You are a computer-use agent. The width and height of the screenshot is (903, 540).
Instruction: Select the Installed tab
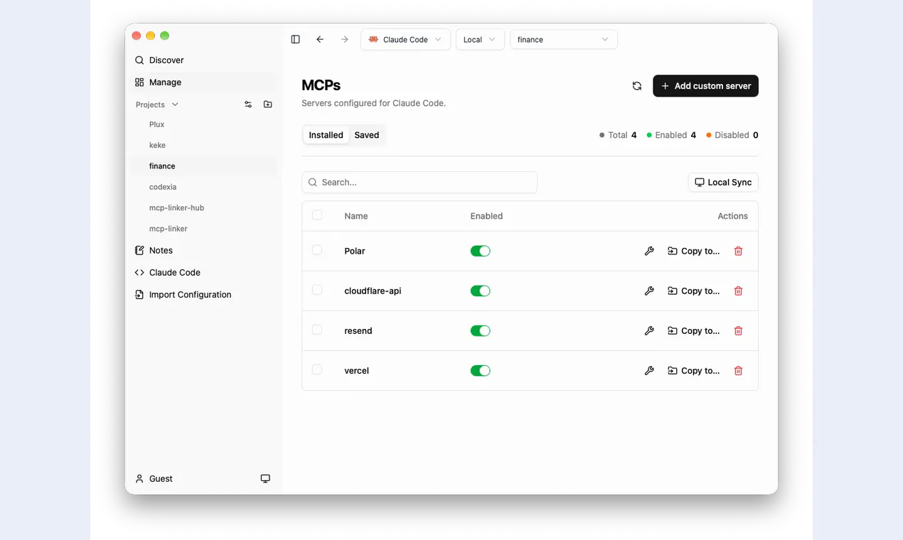[326, 135]
